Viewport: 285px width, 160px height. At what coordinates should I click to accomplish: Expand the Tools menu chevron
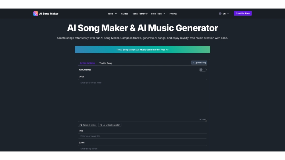pyautogui.click(x=116, y=14)
